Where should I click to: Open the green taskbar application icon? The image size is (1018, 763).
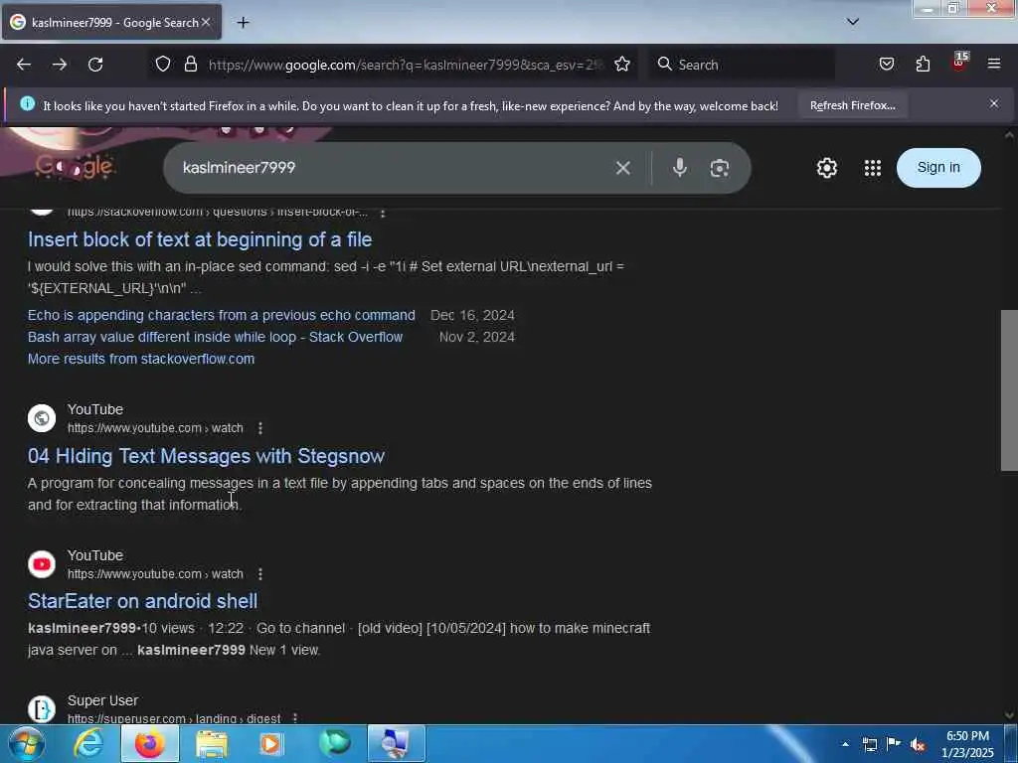pos(334,743)
